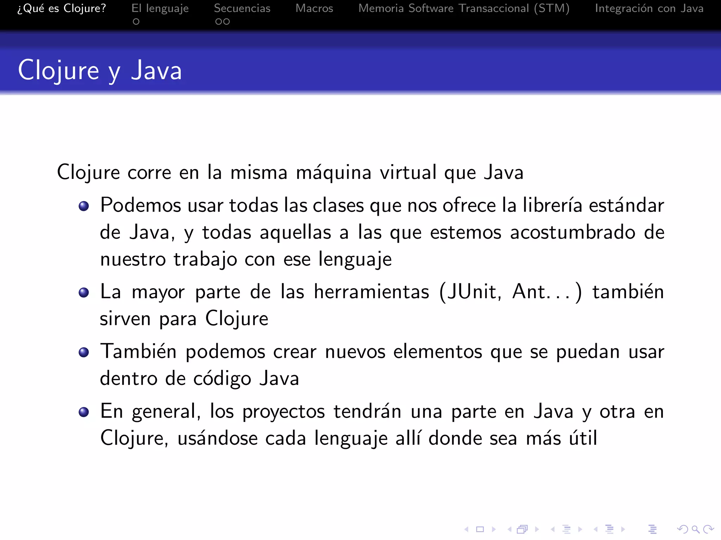Click bullet beside 'Podemos usar todas las clases'
The width and height of the screenshot is (721, 540).
point(84,206)
